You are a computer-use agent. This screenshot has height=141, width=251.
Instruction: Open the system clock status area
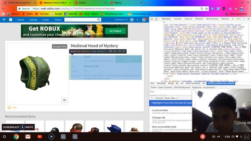(227, 137)
